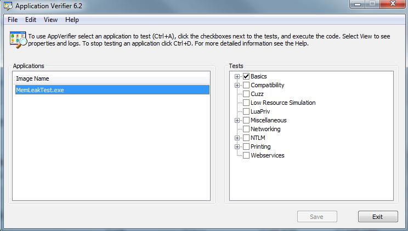Click the AppVerifier info icon beside instructions
Image resolution: width=408 pixels, height=231 pixels.
click(17, 40)
